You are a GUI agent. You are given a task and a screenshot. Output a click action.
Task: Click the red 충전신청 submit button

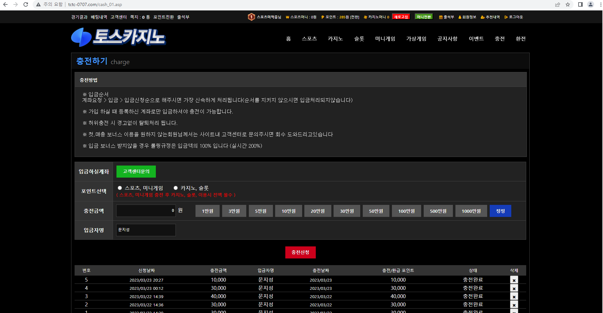(x=300, y=252)
